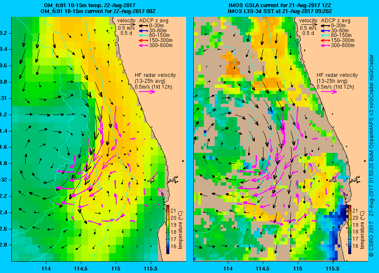Viewport: 379px width, 273px height.
Task: Click the velocity scale arrow in OM_fc01 panel
Action: [128, 24]
